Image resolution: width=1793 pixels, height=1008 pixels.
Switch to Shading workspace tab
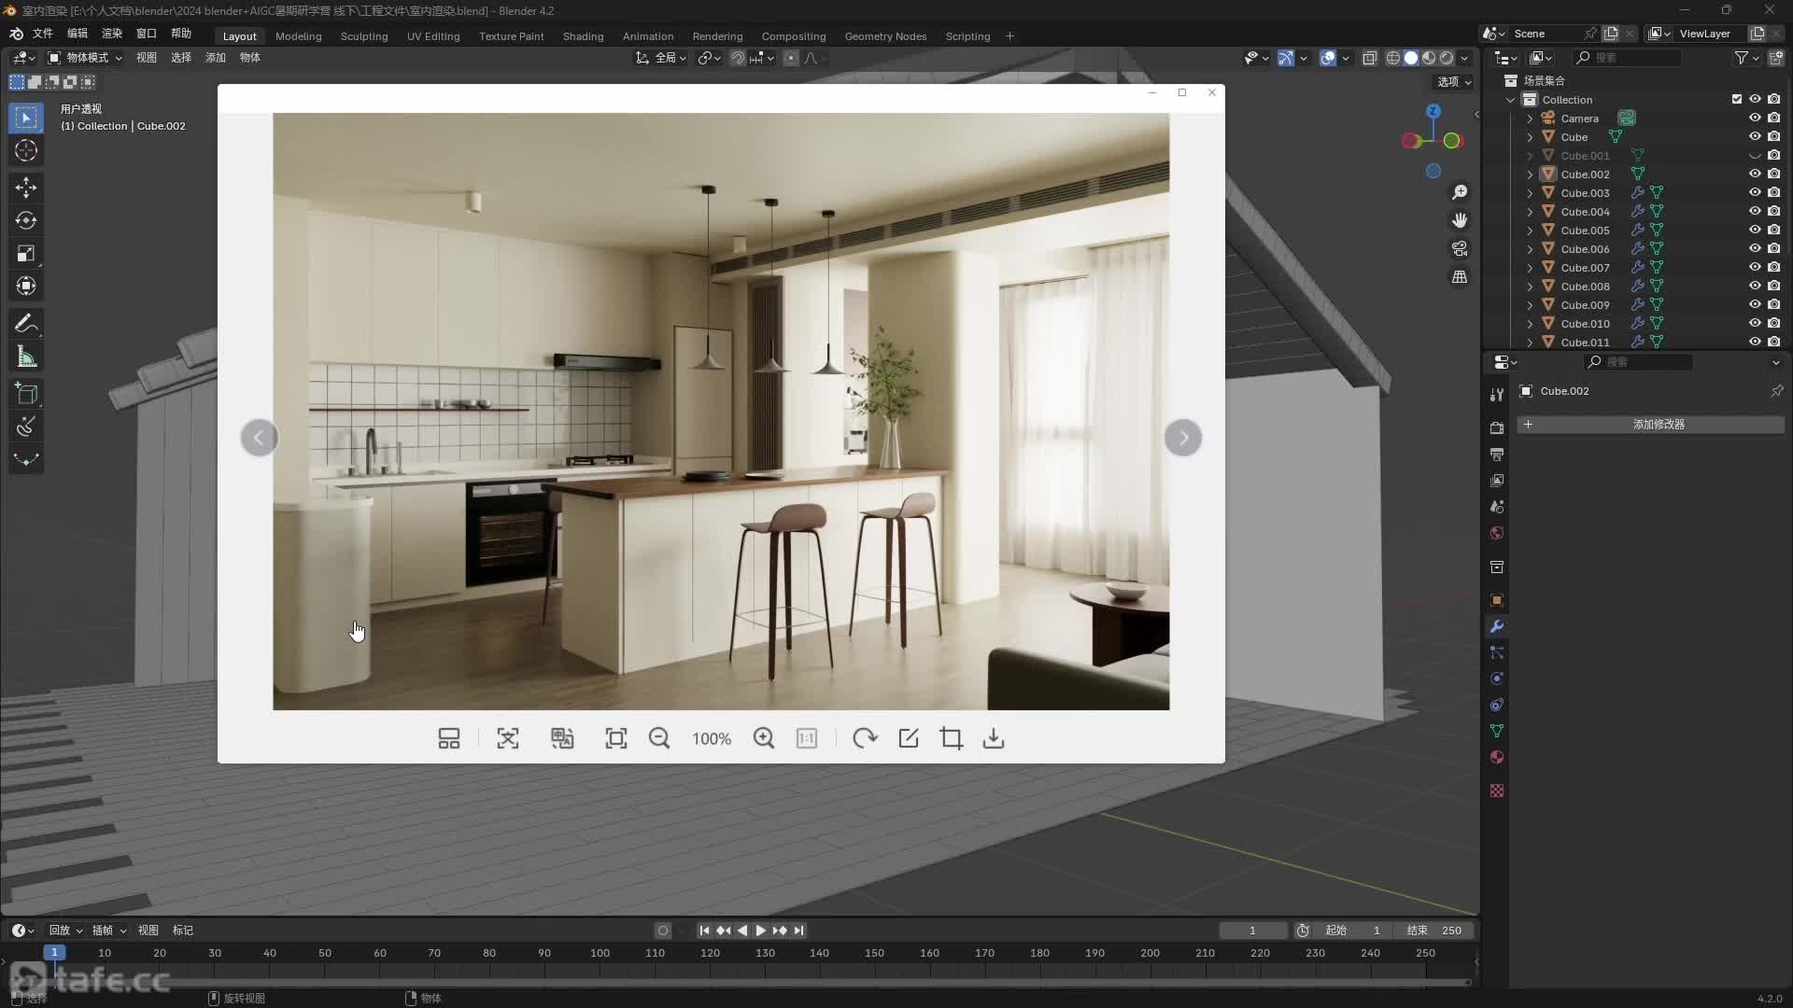click(583, 36)
